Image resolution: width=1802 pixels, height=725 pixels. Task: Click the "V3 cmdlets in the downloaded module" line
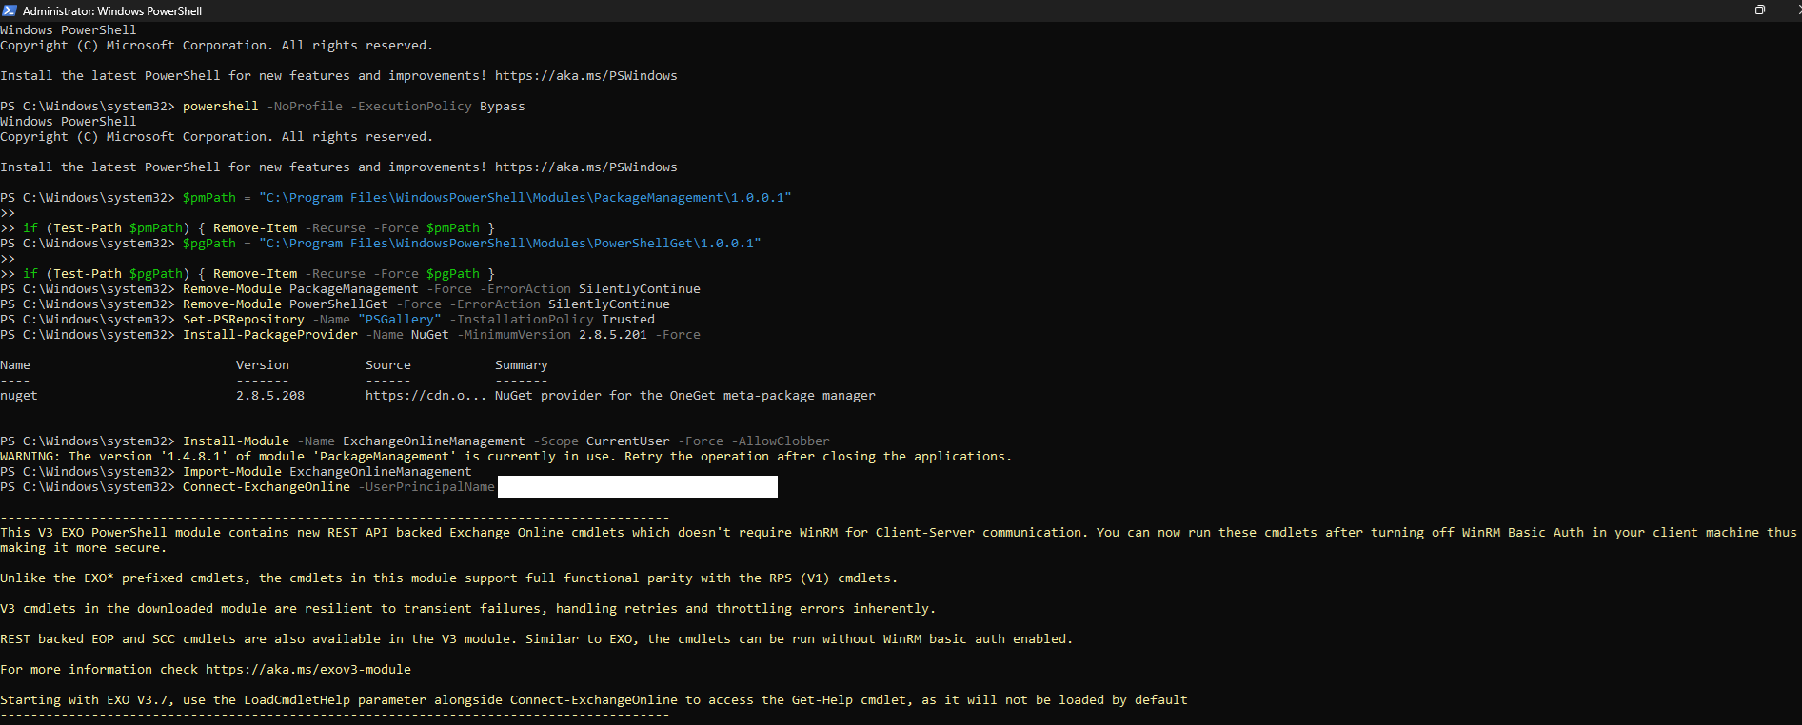tap(468, 609)
